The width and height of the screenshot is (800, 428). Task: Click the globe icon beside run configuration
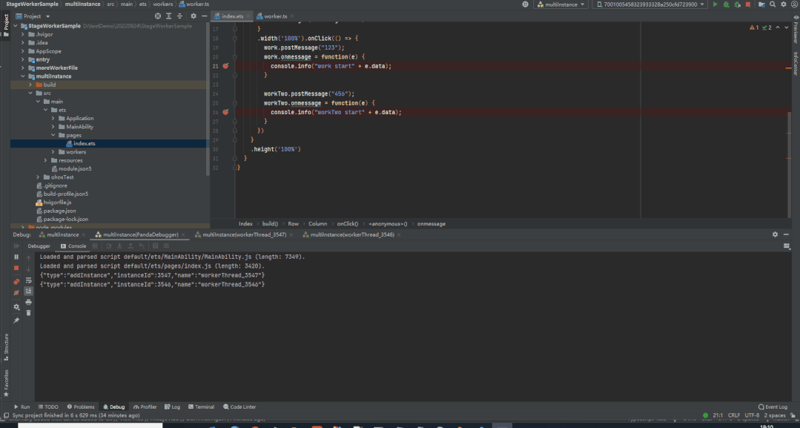point(525,4)
